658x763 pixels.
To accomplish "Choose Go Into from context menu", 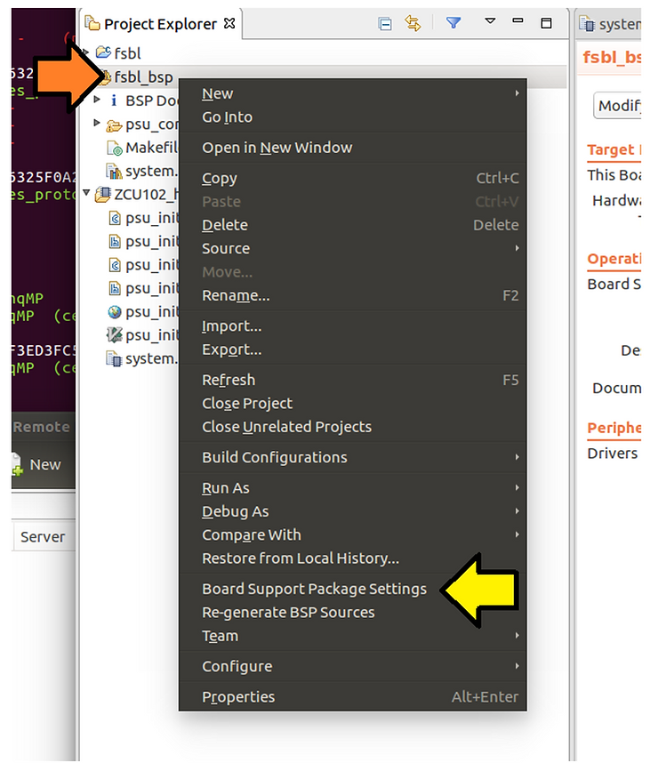I will (x=353, y=117).
